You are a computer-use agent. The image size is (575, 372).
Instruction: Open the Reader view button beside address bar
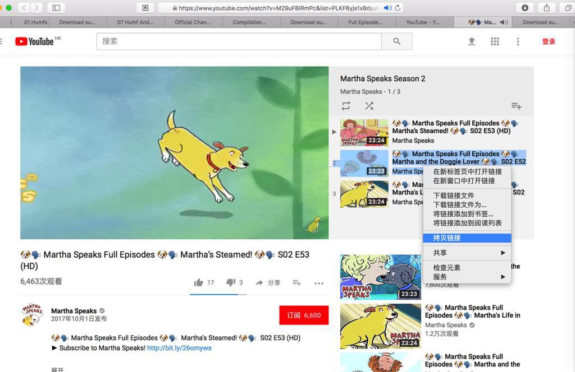(x=145, y=8)
